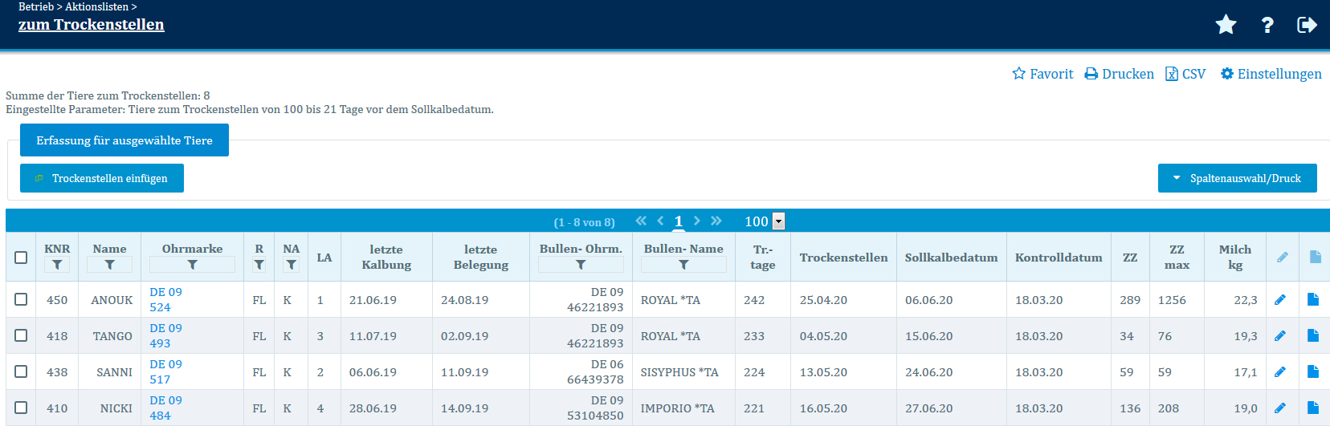
Task: Click Aktionslisten in the breadcrumb
Action: tap(96, 6)
